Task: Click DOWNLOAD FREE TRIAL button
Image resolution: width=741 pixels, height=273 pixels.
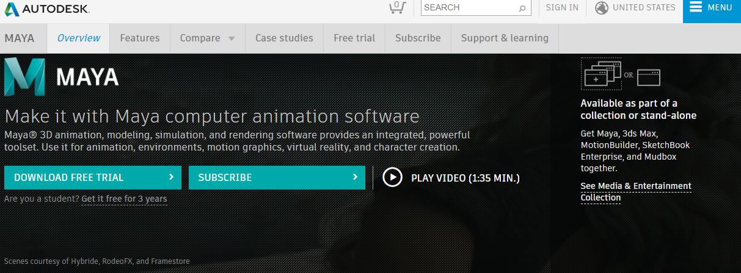Action: click(93, 177)
